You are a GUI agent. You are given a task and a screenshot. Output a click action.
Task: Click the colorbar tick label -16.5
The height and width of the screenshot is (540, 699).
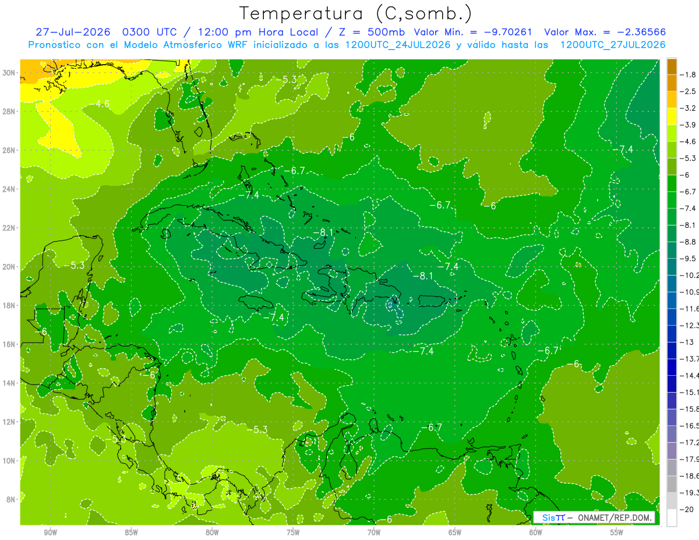[690, 426]
